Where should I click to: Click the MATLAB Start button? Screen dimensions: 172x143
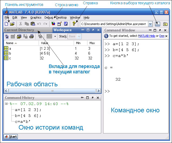pos(11,137)
